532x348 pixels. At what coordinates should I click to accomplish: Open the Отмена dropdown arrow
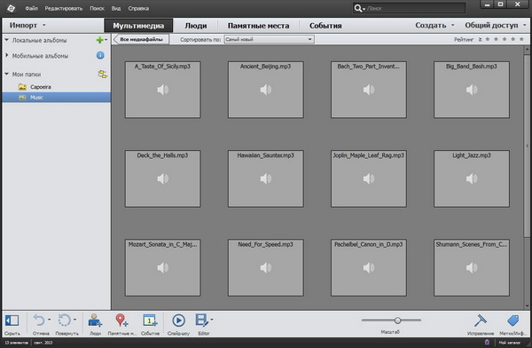49,320
